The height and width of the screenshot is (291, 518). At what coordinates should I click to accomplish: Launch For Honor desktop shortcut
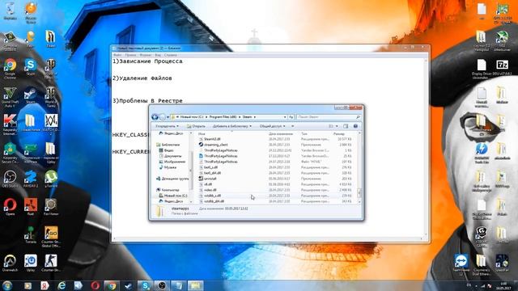[x=51, y=207]
